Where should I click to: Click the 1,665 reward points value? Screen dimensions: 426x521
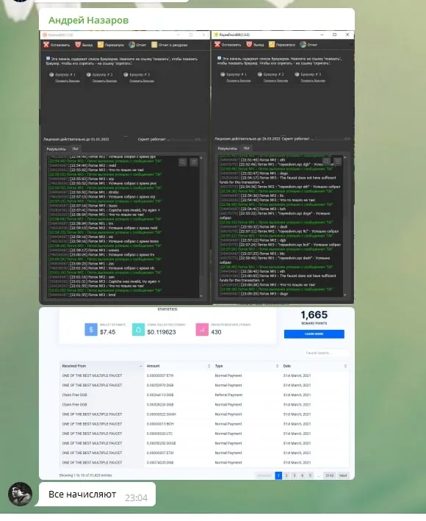[x=314, y=315]
